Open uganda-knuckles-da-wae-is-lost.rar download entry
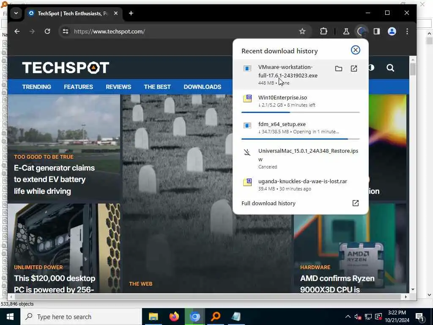The width and height of the screenshot is (433, 325). [x=301, y=185]
